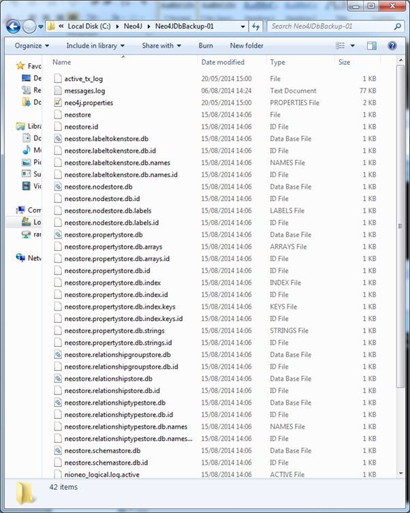Select neostore.propertystore.db database icon
Screen dimensions: 410x513
click(58, 234)
